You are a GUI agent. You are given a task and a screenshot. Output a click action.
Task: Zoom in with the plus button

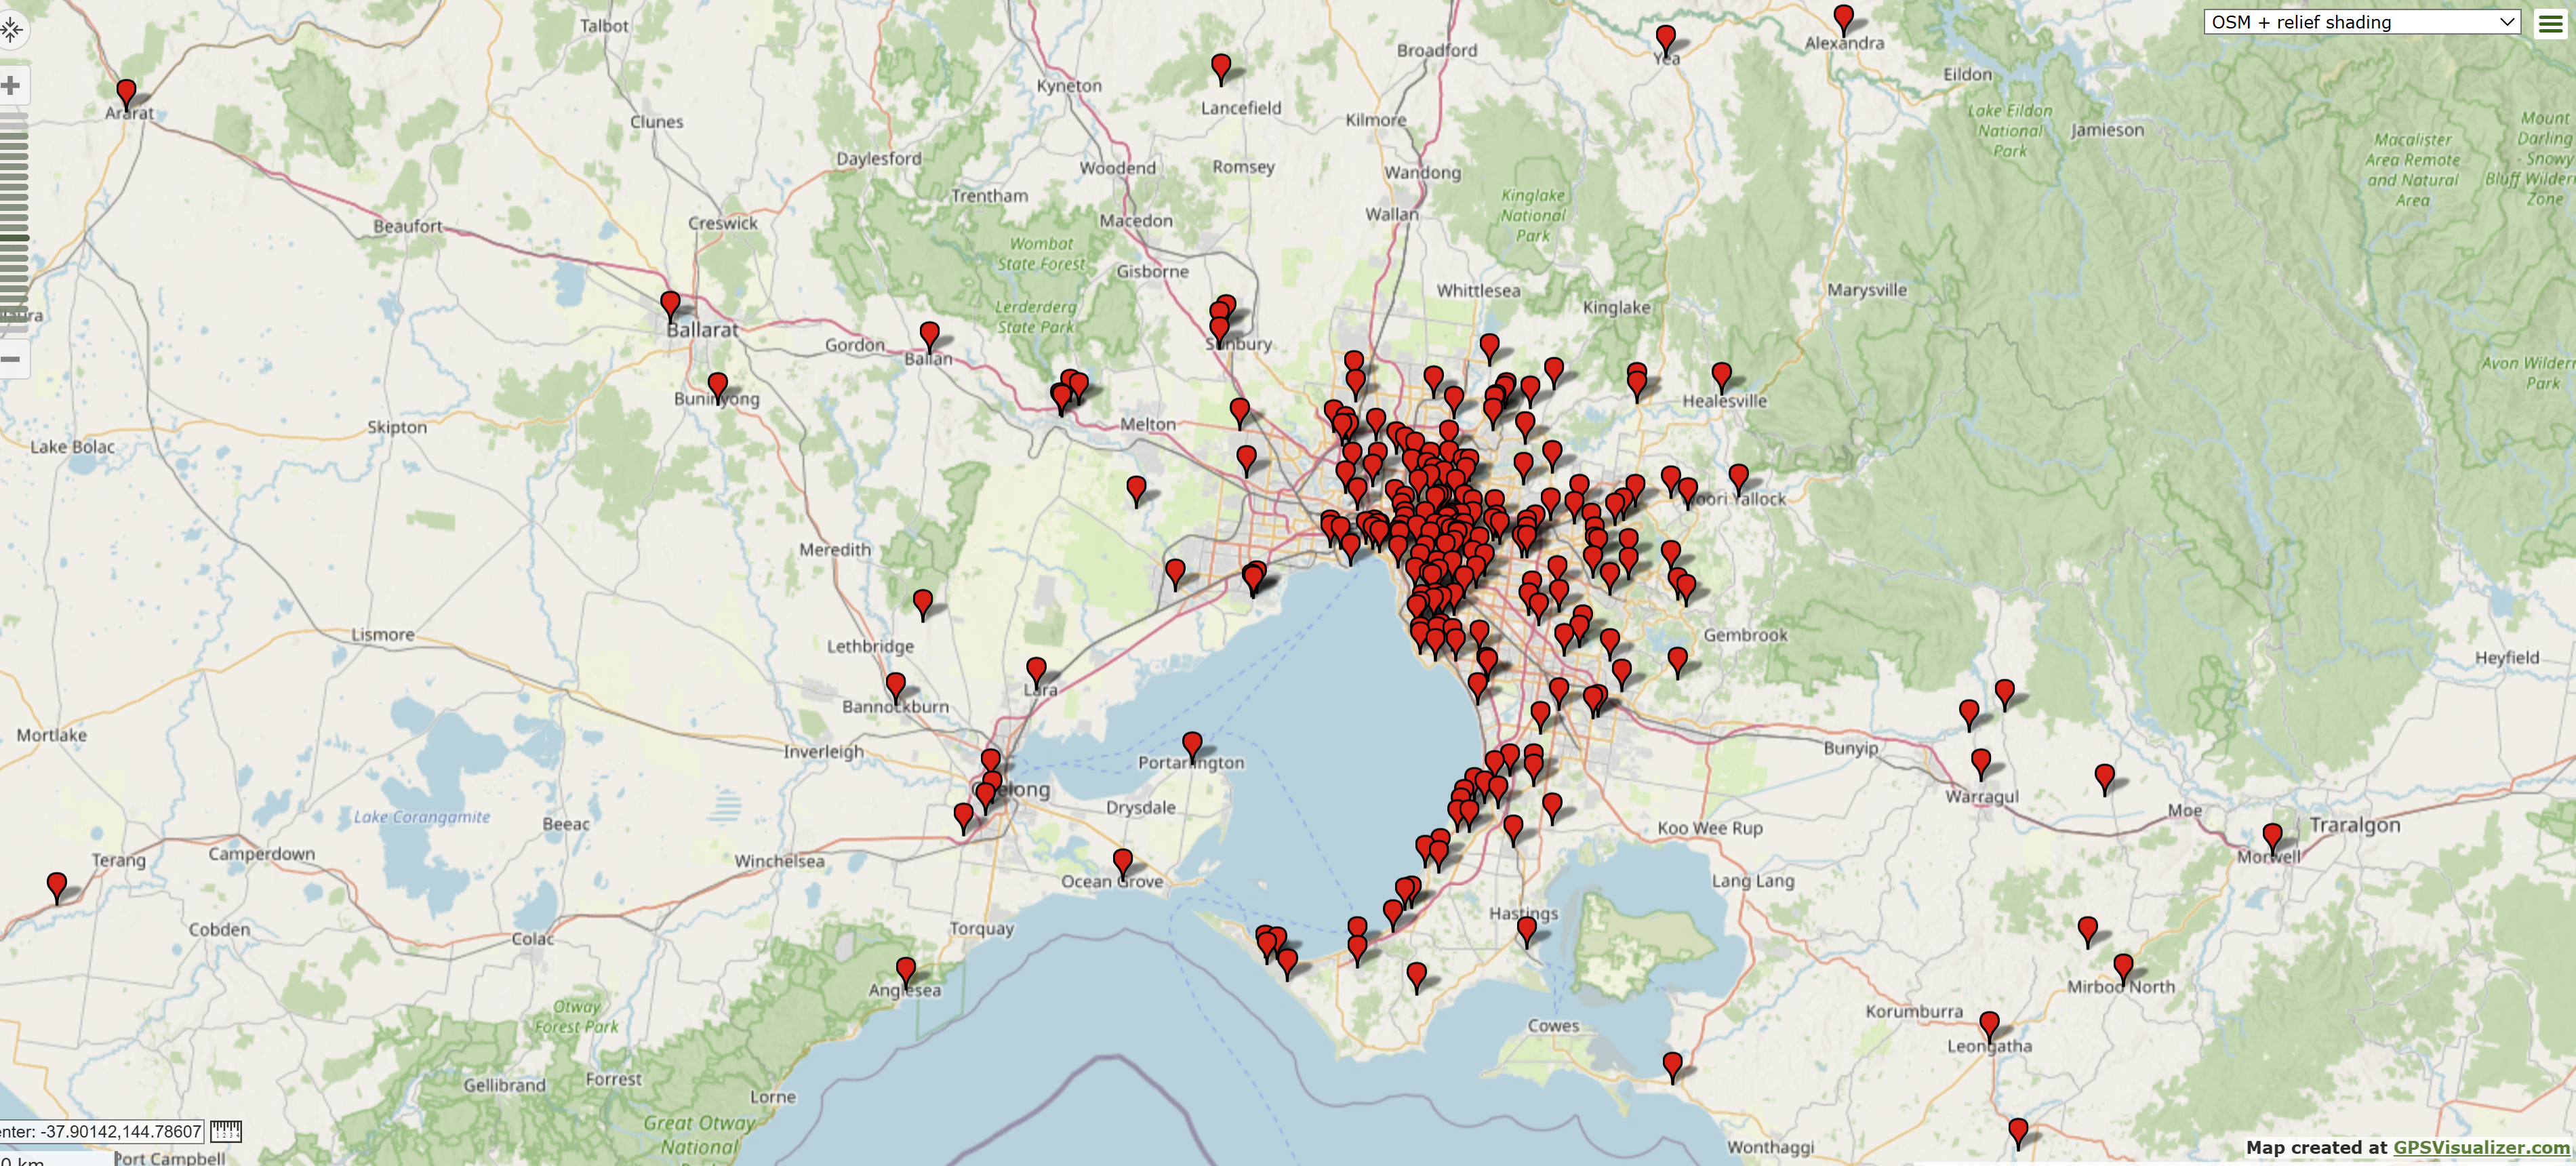point(11,85)
